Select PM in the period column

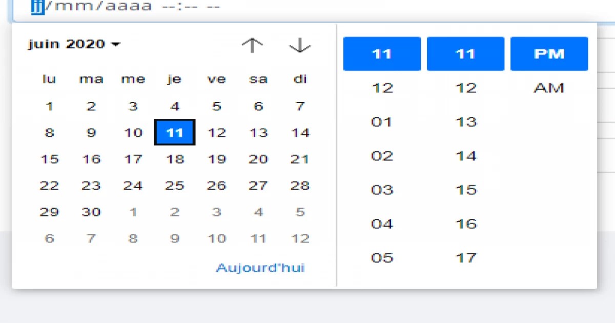click(x=549, y=53)
